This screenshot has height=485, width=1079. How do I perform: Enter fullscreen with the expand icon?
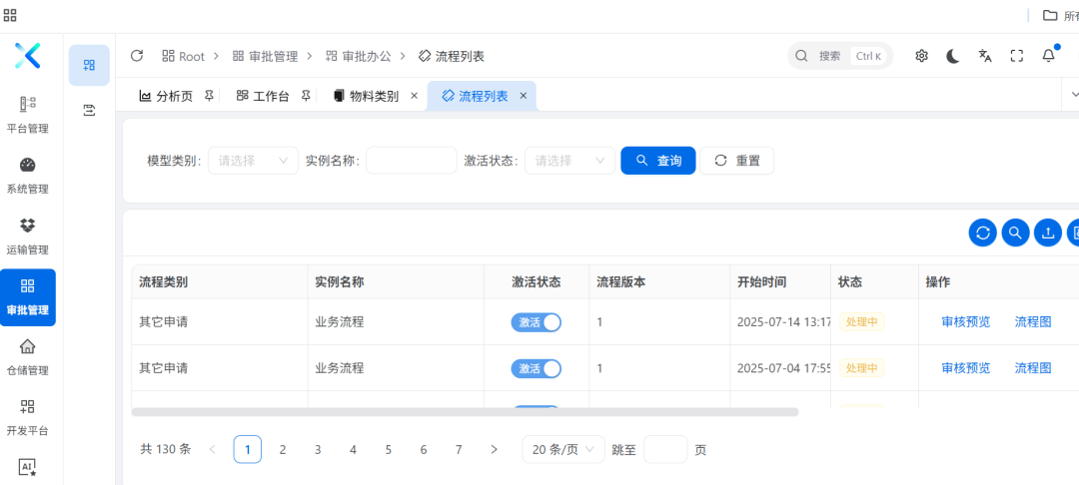click(1016, 56)
